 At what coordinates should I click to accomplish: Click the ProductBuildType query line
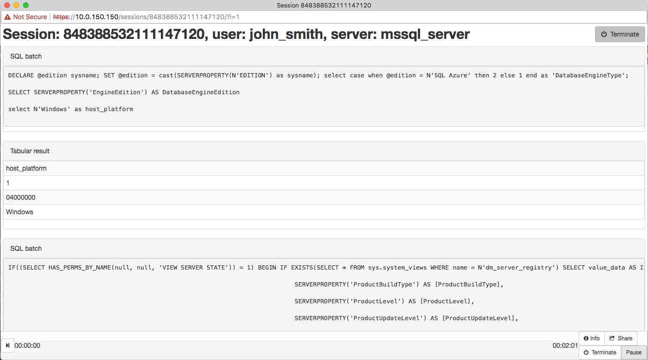click(x=399, y=285)
